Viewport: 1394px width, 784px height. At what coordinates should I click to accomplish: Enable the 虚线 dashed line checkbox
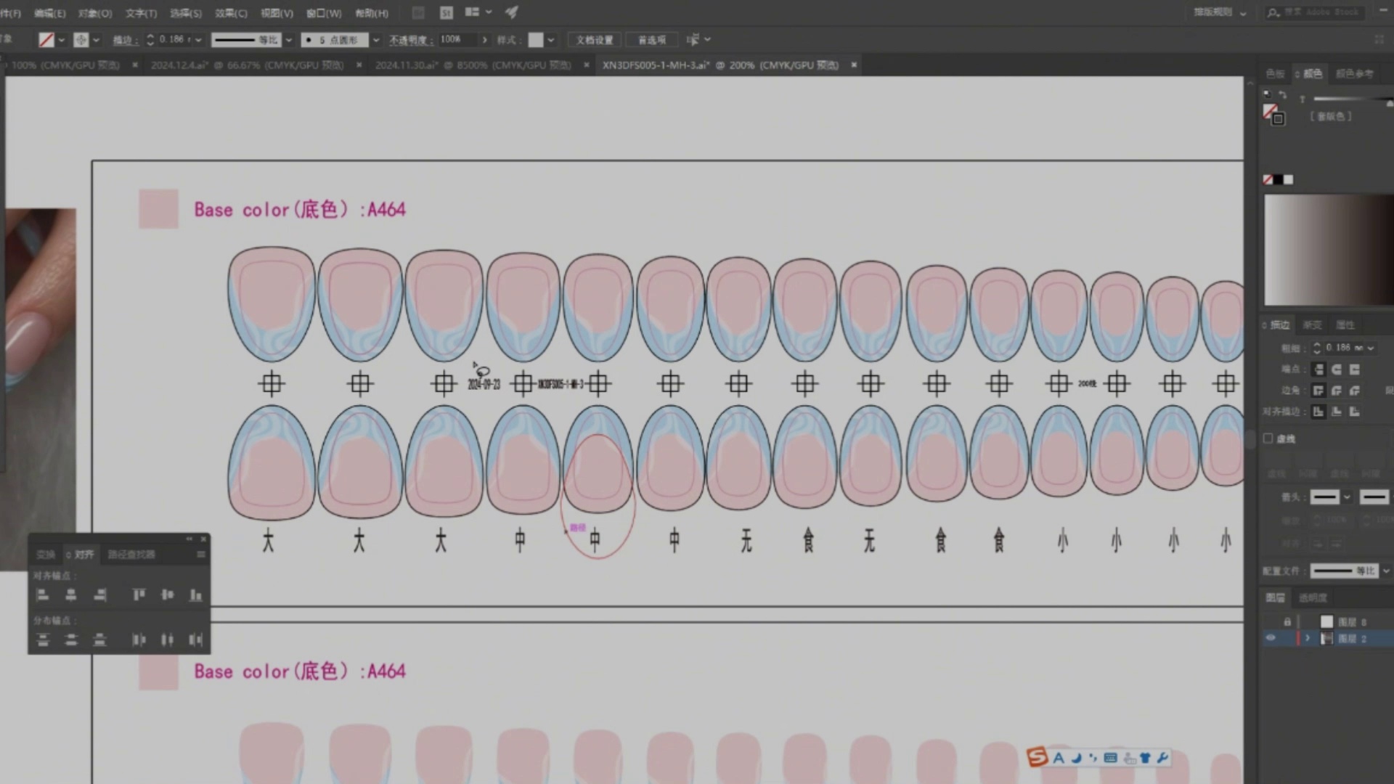pyautogui.click(x=1268, y=438)
